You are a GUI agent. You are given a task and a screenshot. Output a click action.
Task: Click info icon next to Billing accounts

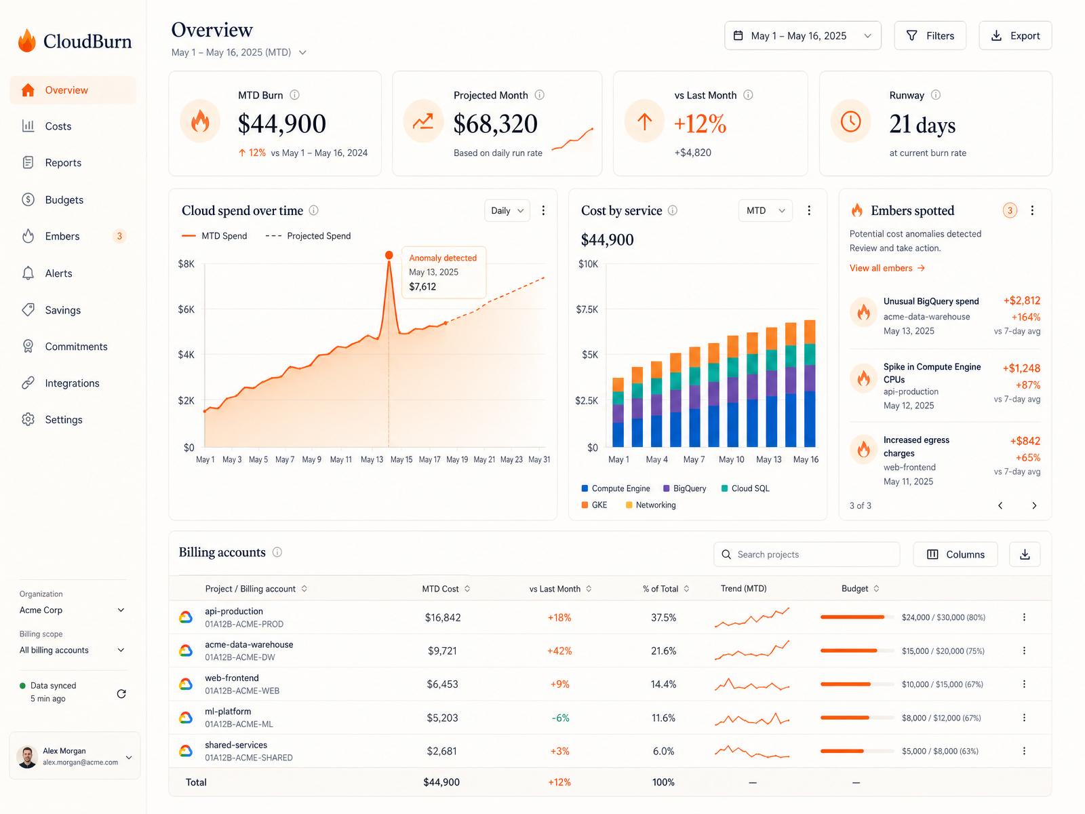(277, 552)
